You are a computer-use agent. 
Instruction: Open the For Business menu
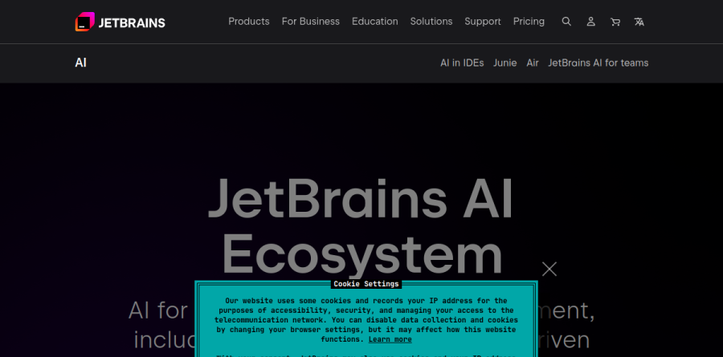311,22
